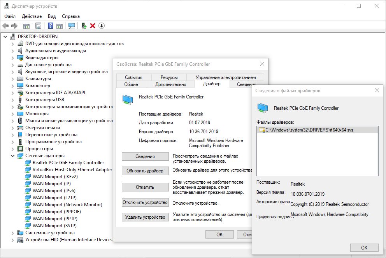The height and width of the screenshot is (258, 386).
Task: Select Realtek PCIe GbE Family Controller tree item
Action: click(x=68, y=163)
